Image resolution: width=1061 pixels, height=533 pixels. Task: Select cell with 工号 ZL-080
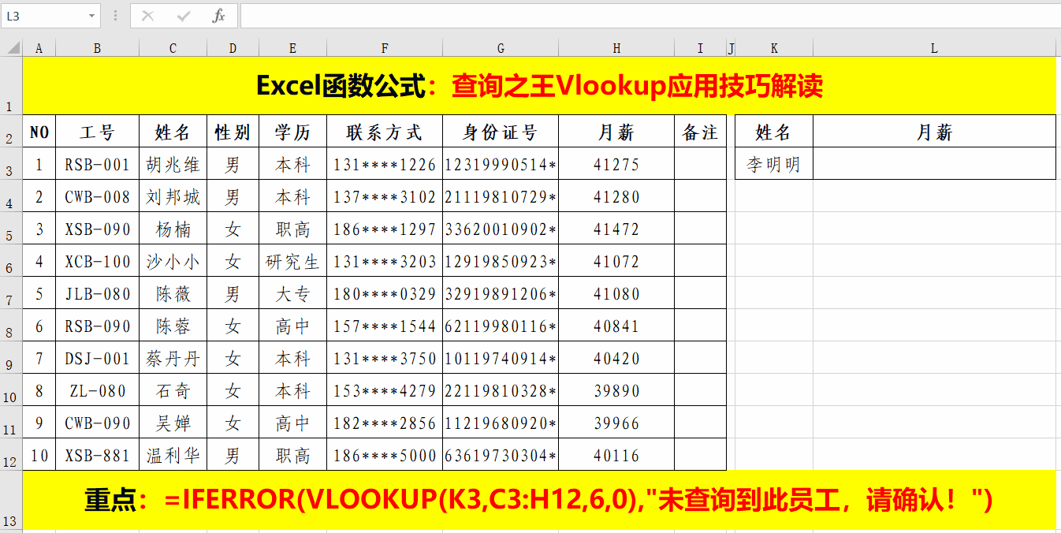(97, 389)
